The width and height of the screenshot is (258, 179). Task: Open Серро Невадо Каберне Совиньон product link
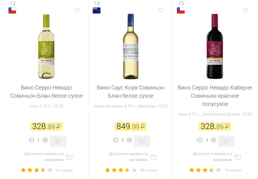coord(215,96)
